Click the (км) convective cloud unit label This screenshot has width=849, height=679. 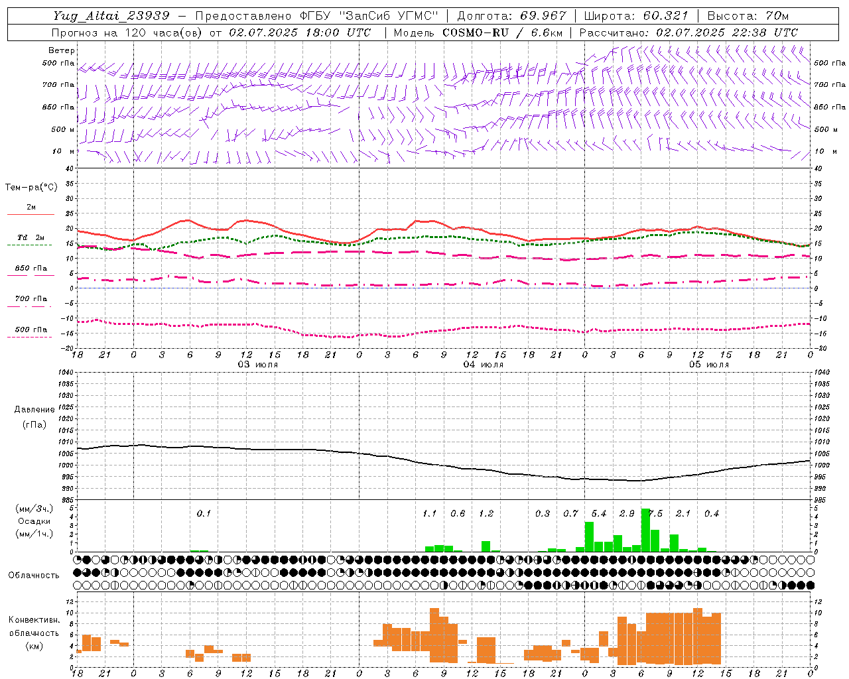coord(34,646)
